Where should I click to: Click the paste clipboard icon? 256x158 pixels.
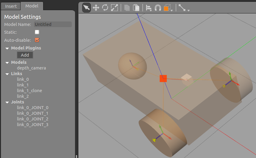[136, 8]
